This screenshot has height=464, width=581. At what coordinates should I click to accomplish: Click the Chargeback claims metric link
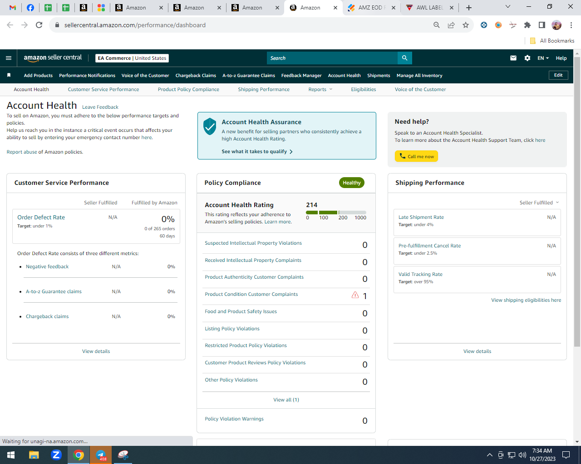(x=47, y=316)
